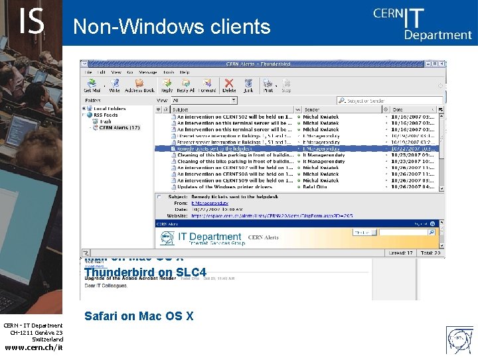
Task: Click 'Unread: 17' status bar text
Action: [400, 253]
